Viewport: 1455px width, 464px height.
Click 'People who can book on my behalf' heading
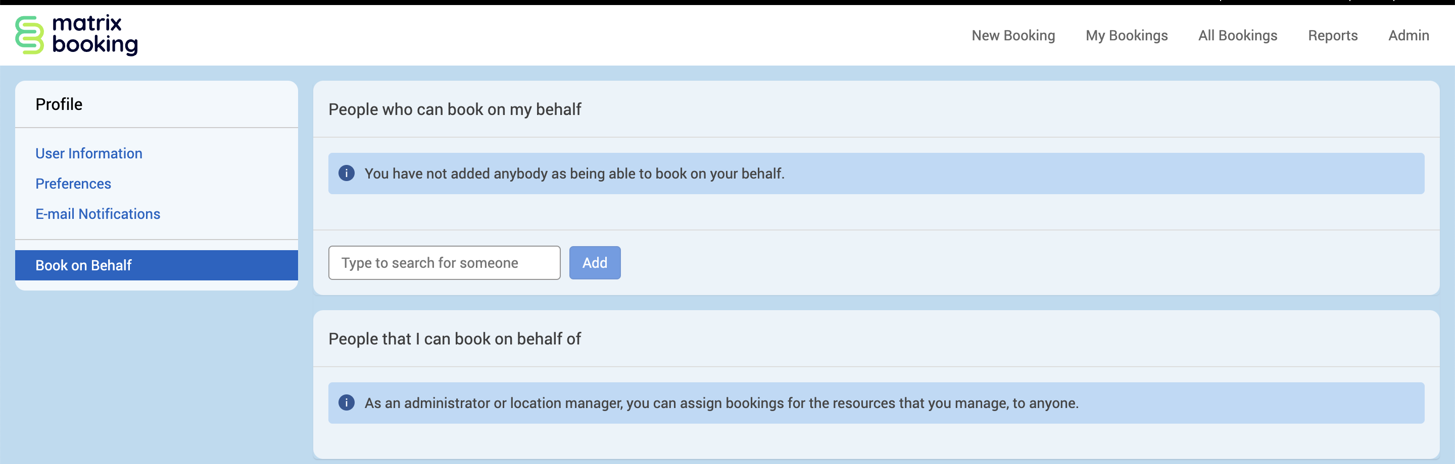(x=455, y=109)
